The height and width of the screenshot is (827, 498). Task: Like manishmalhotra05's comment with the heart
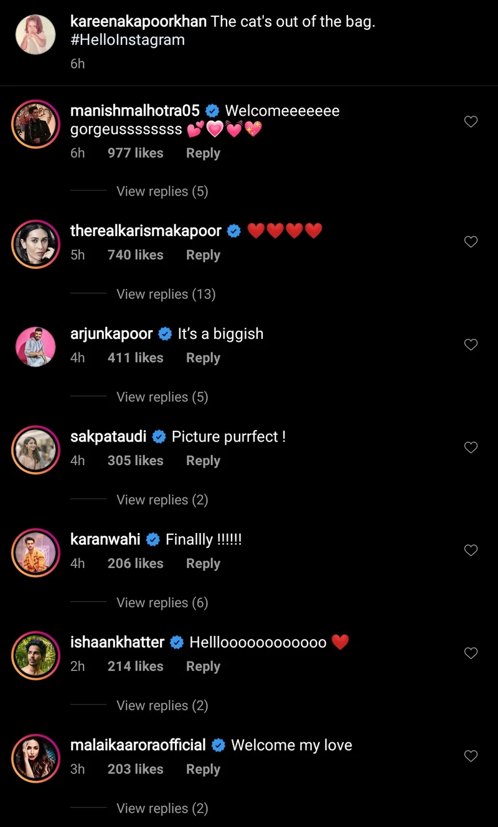click(471, 122)
